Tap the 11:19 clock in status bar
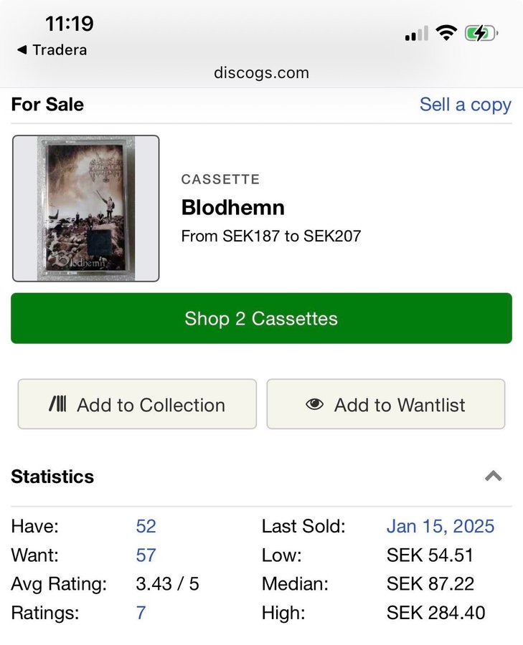 pos(69,24)
